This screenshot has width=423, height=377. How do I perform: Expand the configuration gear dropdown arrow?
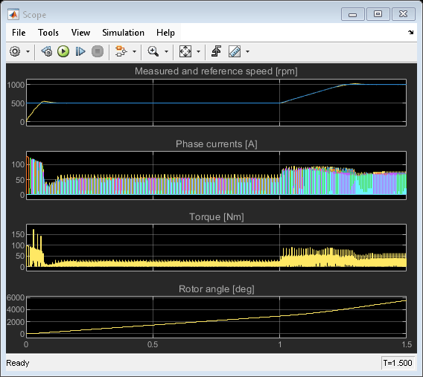click(28, 51)
